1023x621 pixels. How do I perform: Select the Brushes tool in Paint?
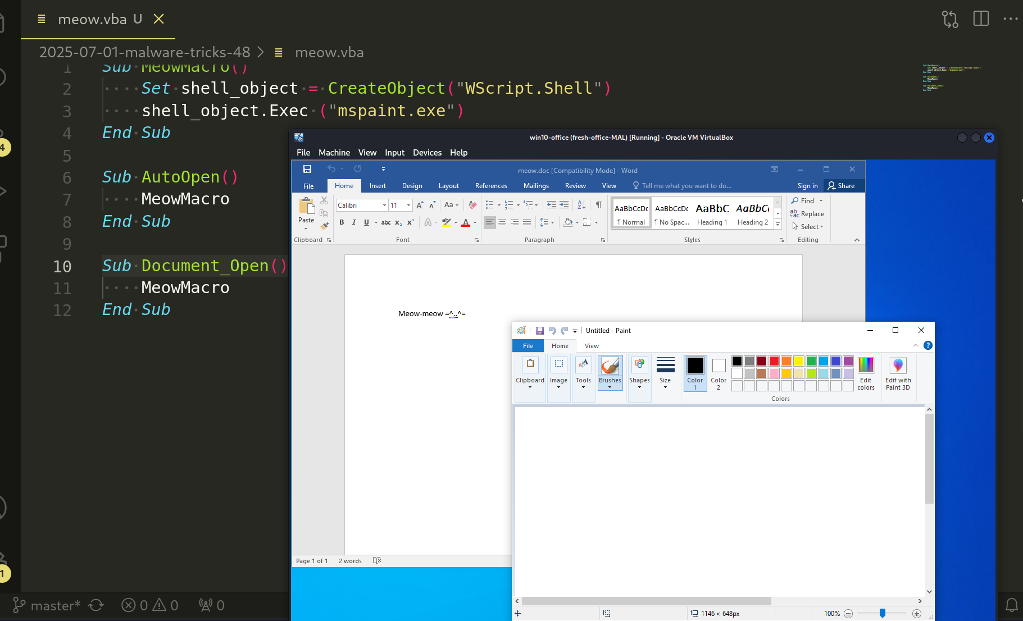610,372
